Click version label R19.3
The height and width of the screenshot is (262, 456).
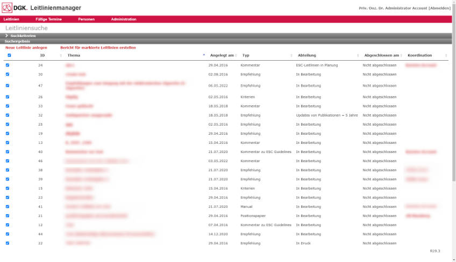pos(435,251)
